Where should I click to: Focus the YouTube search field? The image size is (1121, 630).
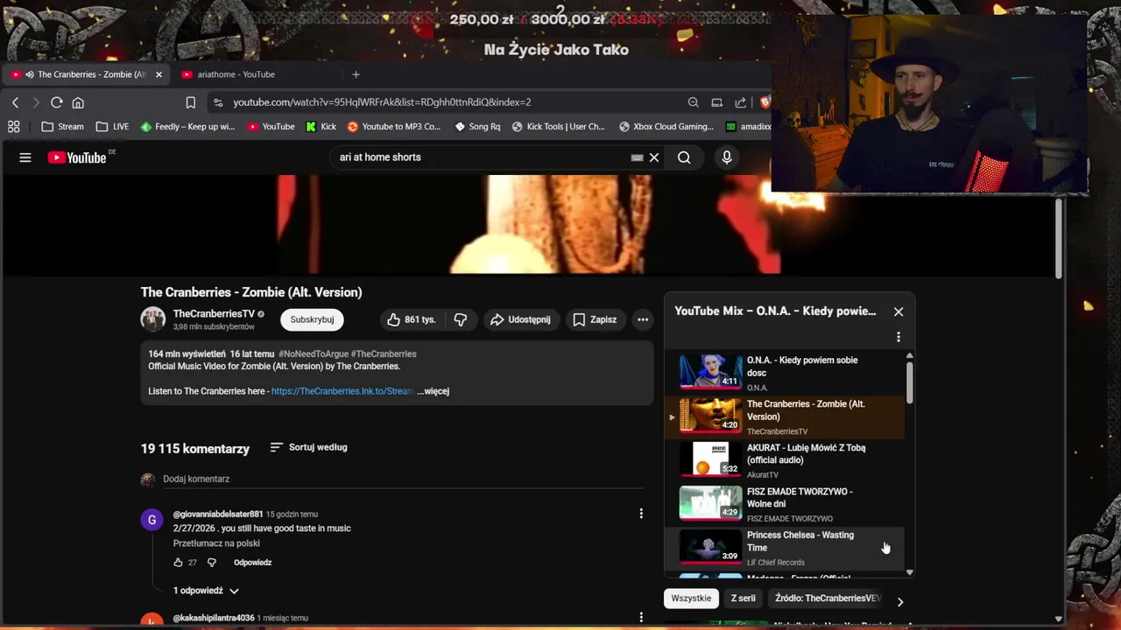click(x=482, y=157)
